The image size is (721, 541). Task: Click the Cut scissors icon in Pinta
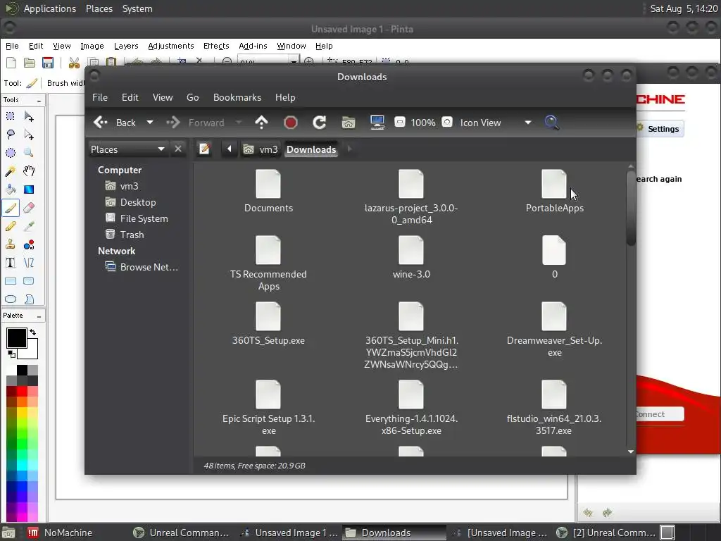pos(74,63)
